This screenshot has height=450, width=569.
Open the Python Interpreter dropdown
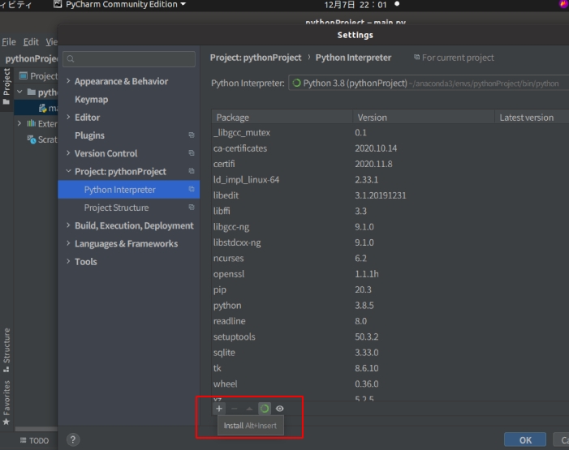click(428, 84)
